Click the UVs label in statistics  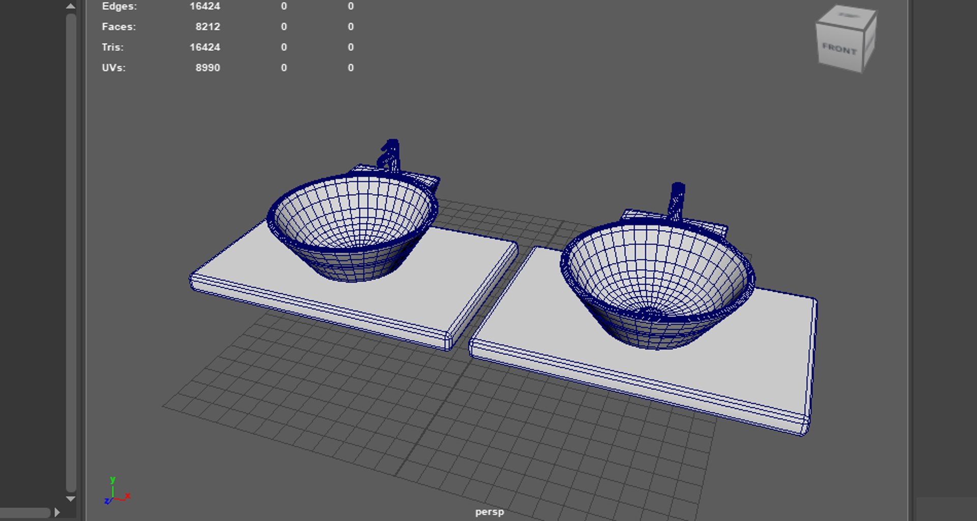(113, 68)
